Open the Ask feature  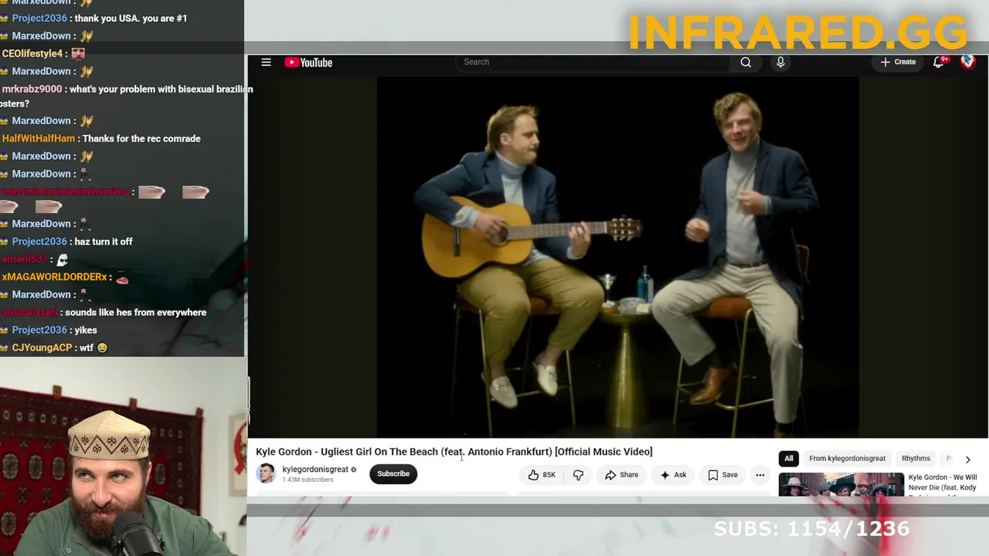tap(673, 475)
